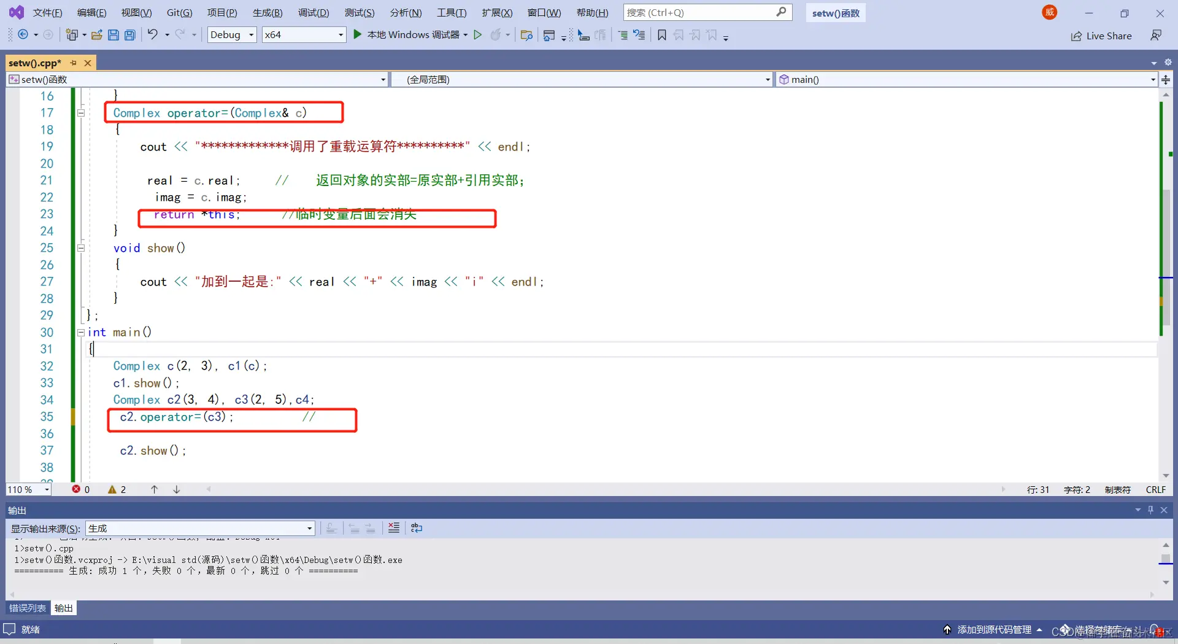Close the setw().cpp tab
Image resolution: width=1178 pixels, height=644 pixels.
[88, 63]
